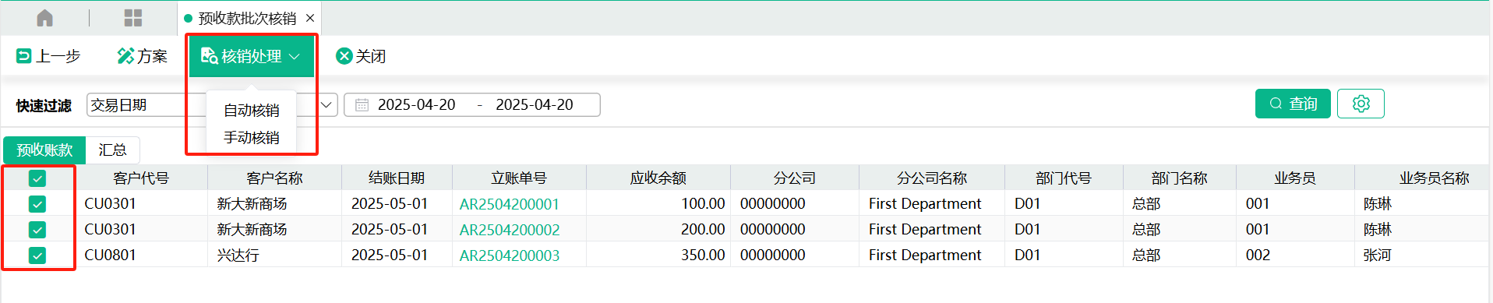Open the date range calendar icon
The height and width of the screenshot is (303, 1493).
362,105
